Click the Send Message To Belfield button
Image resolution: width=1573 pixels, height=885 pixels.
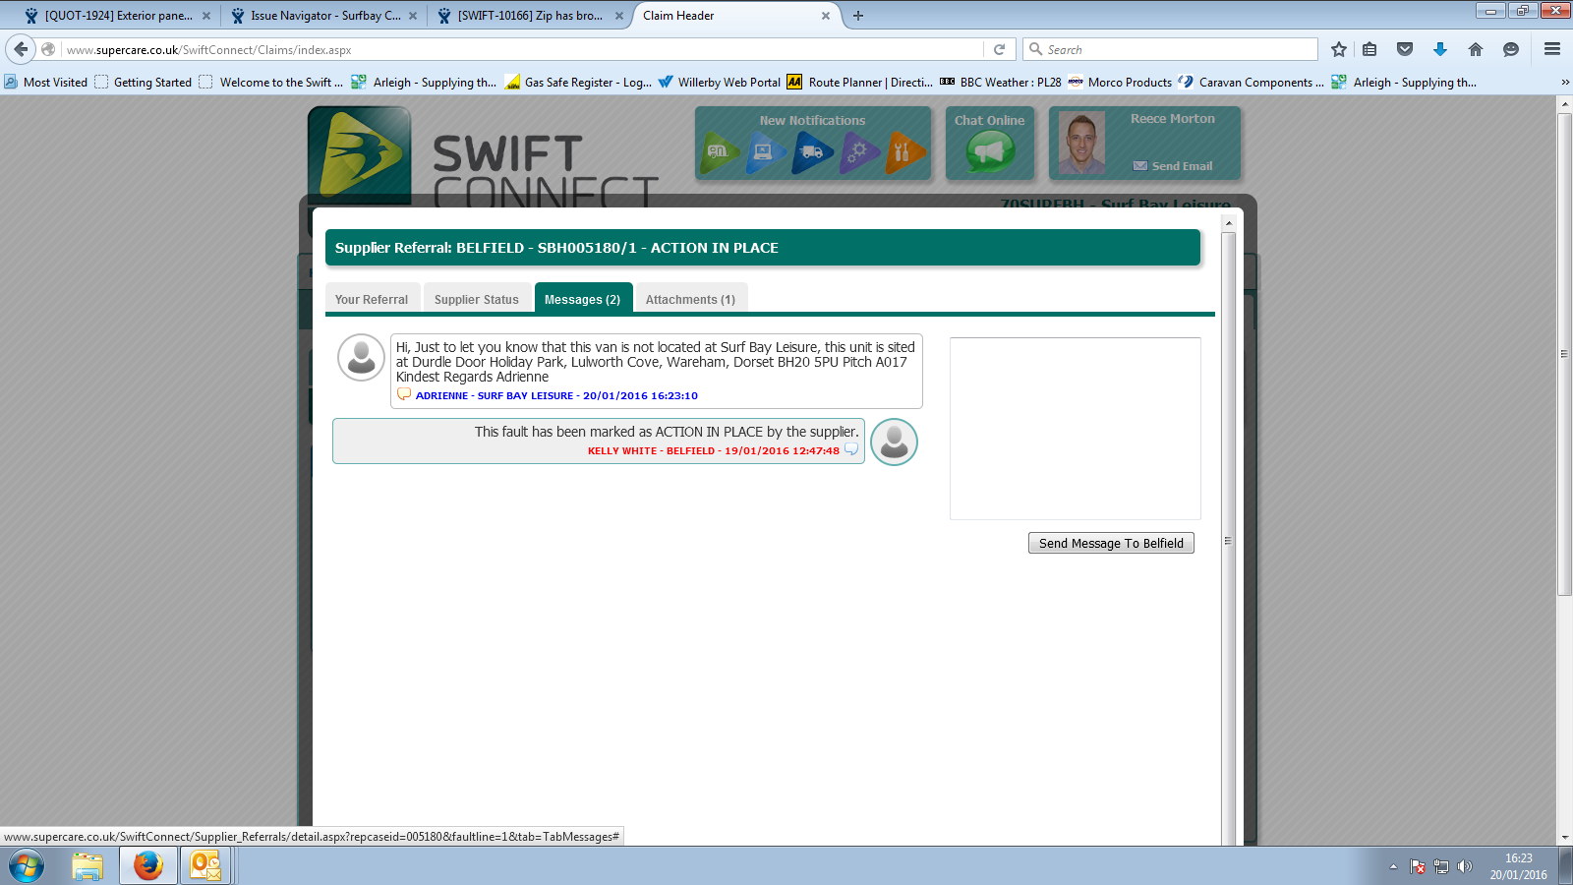1111,543
